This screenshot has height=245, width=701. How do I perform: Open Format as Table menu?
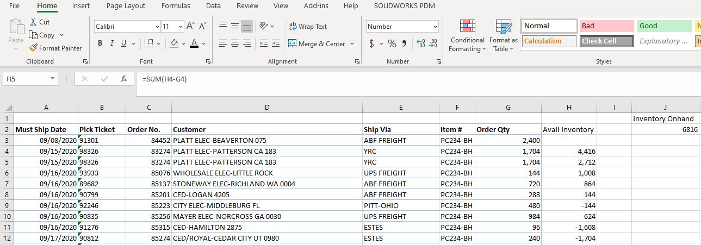(x=504, y=36)
